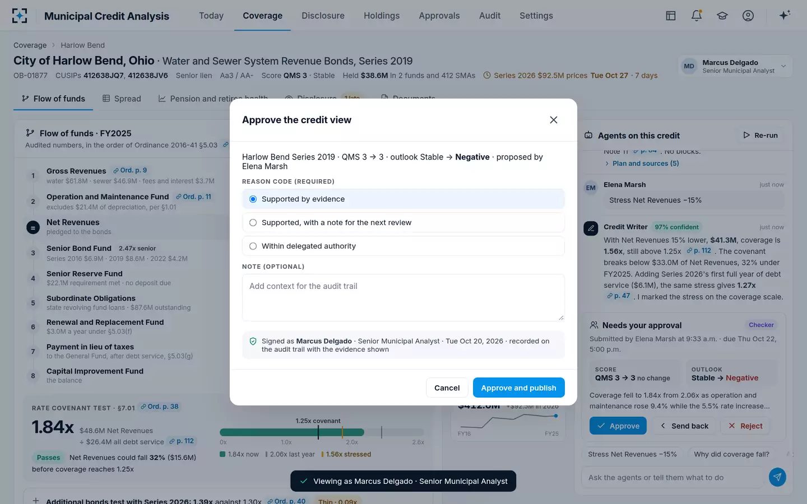Click Approve and publish
This screenshot has width=807, height=504.
click(x=518, y=388)
